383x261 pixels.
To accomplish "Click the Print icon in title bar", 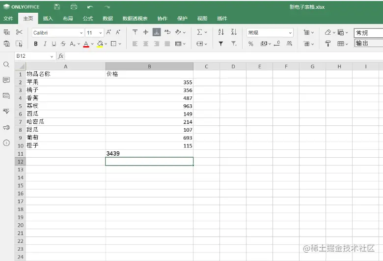I will (x=74, y=7).
